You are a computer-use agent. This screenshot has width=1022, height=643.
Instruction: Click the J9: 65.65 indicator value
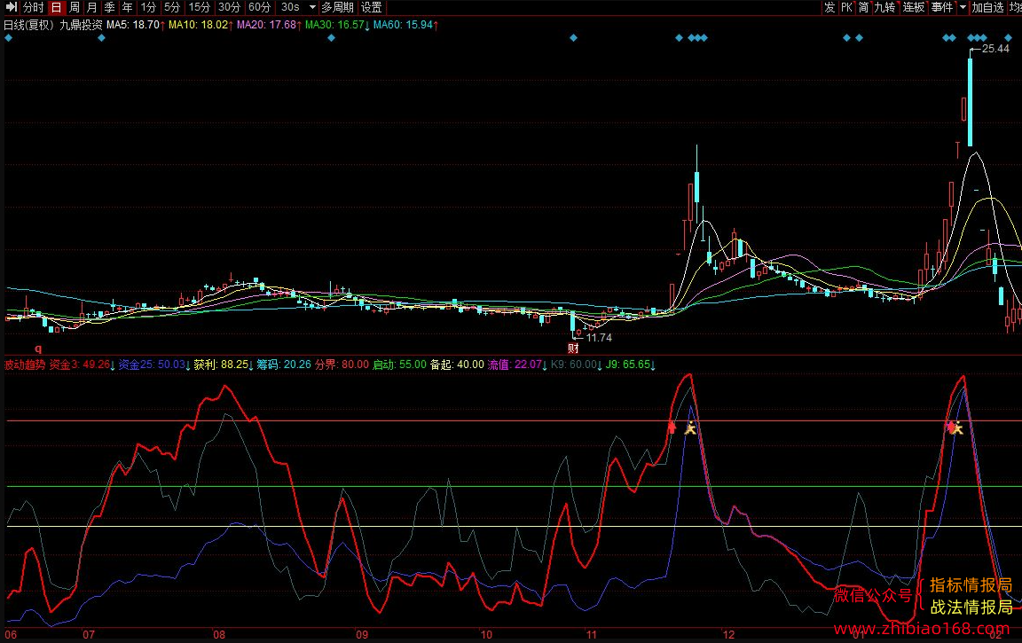(x=630, y=365)
